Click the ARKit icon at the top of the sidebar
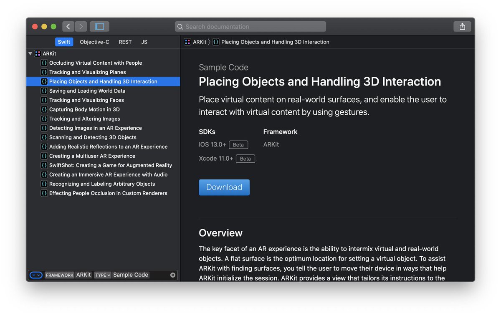Screen dimensions: 501x316 pyautogui.click(x=38, y=53)
